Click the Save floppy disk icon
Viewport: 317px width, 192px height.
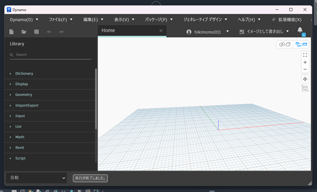[x=36, y=32]
